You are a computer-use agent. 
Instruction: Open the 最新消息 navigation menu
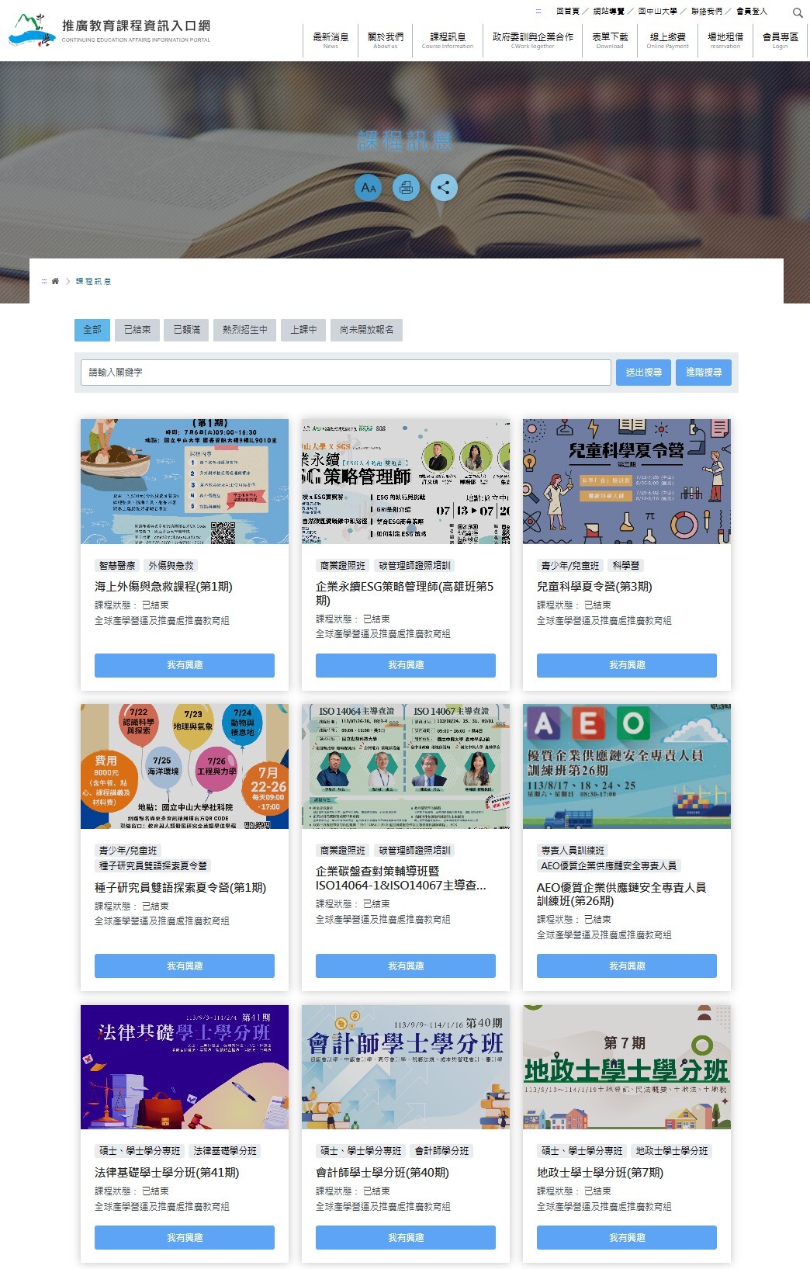point(331,40)
